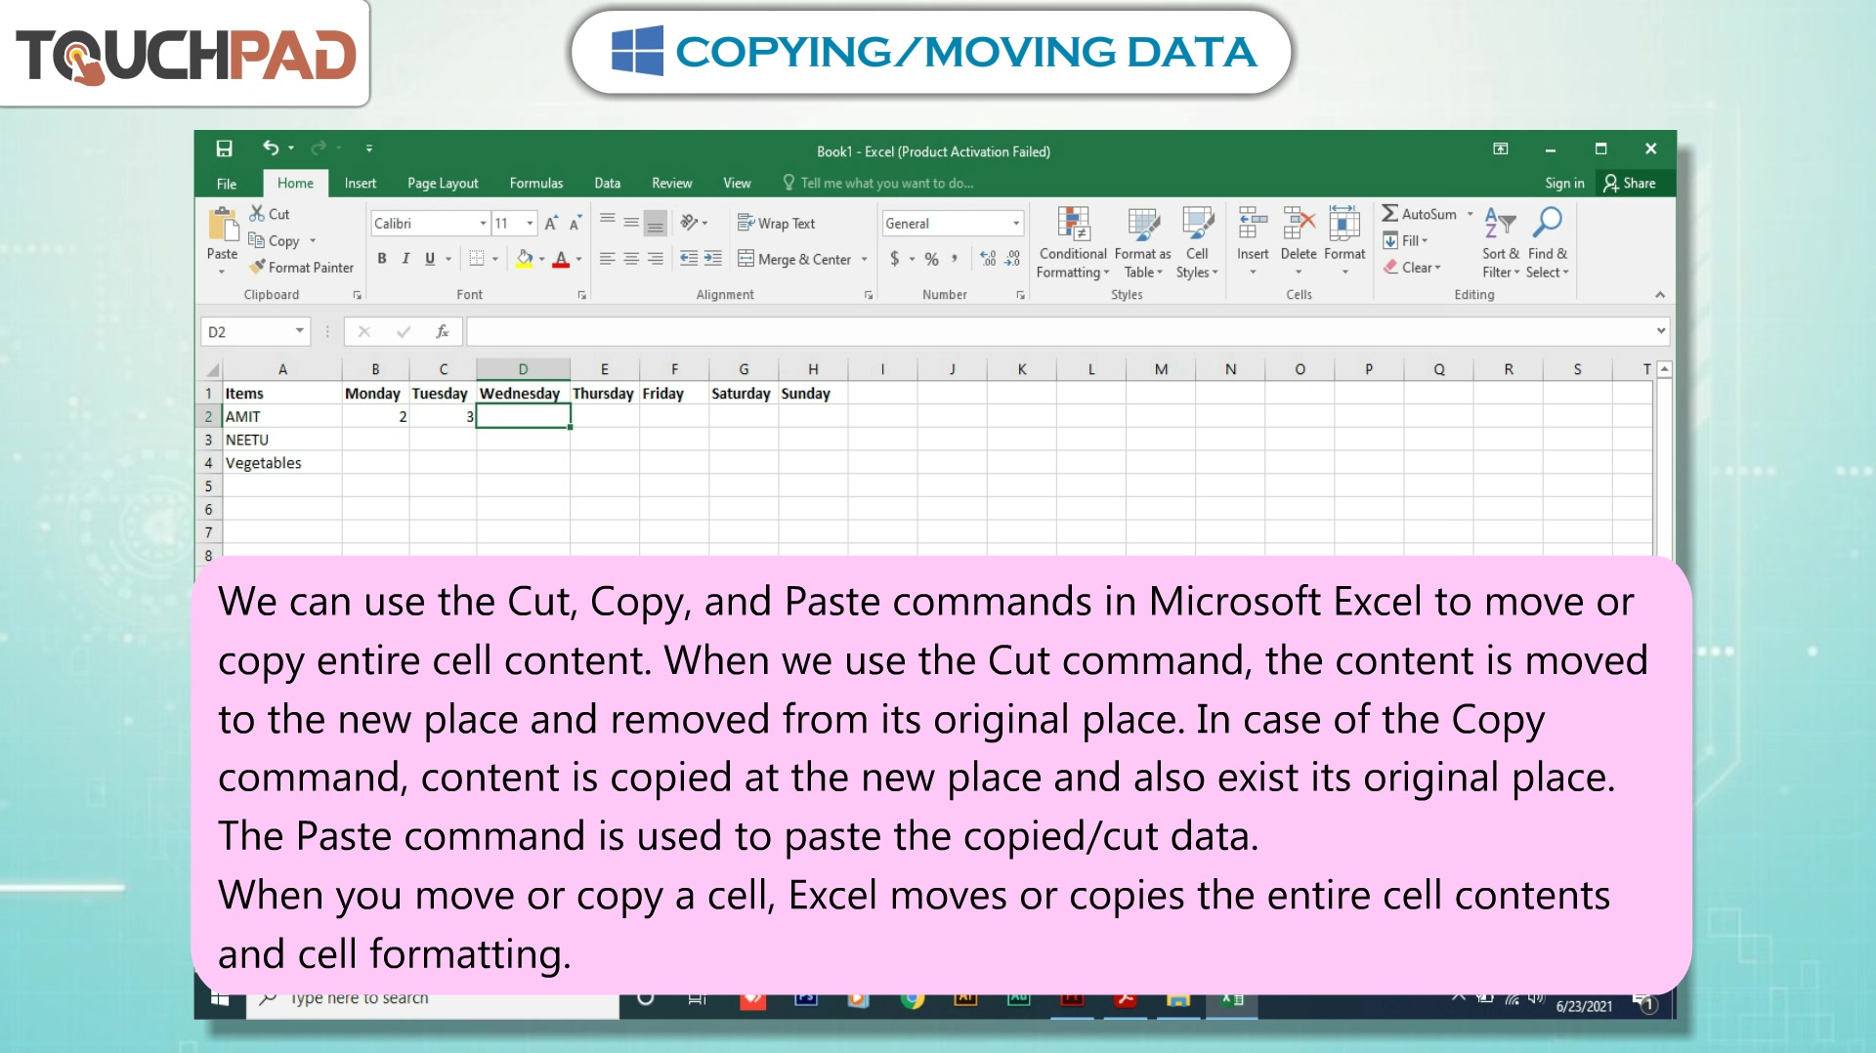Click Sort & Filter button
Image resolution: width=1876 pixels, height=1053 pixels.
1501,243
